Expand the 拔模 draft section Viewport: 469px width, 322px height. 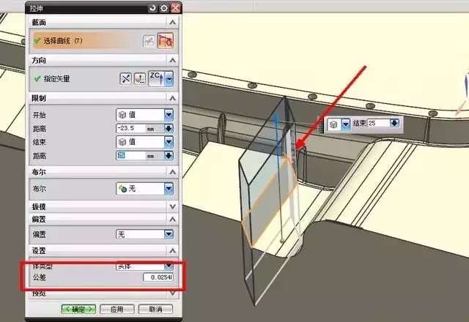pos(172,207)
